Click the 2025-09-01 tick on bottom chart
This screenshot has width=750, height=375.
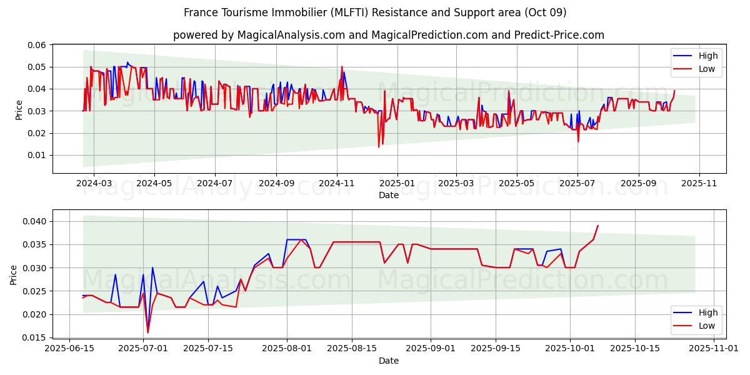431,349
